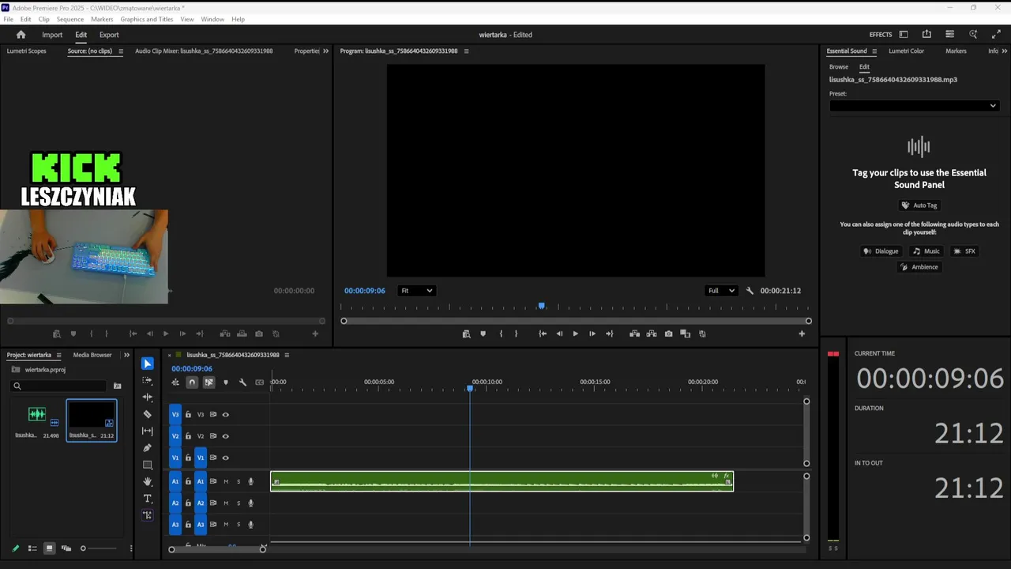Open the Graphics and Titles menu
Viewport: 1011px width, 569px height.
147,19
